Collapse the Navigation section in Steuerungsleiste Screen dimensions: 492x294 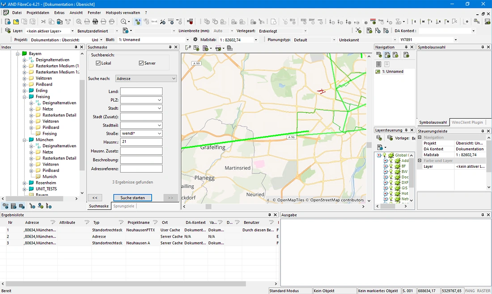pos(420,137)
